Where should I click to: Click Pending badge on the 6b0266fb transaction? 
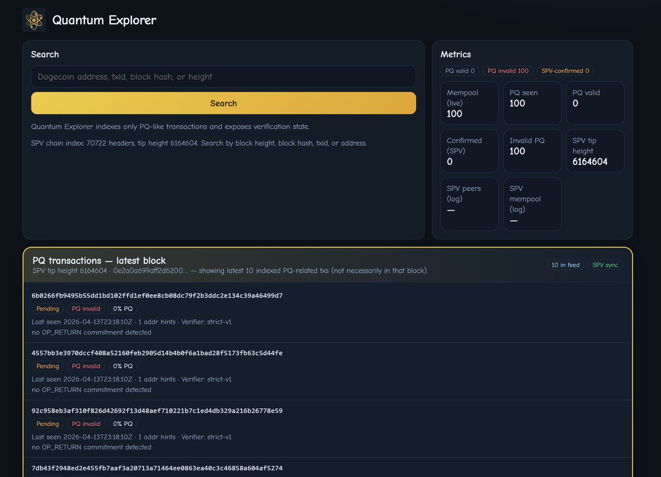pyautogui.click(x=48, y=309)
